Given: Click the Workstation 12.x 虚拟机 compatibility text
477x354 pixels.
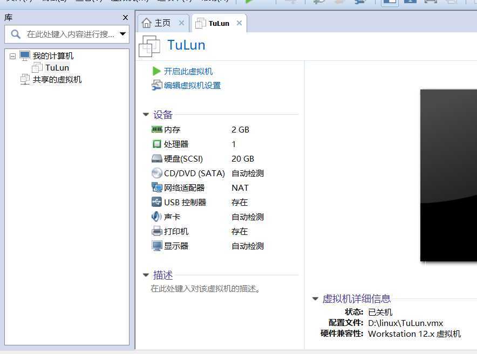Looking at the screenshot, I should [x=414, y=334].
